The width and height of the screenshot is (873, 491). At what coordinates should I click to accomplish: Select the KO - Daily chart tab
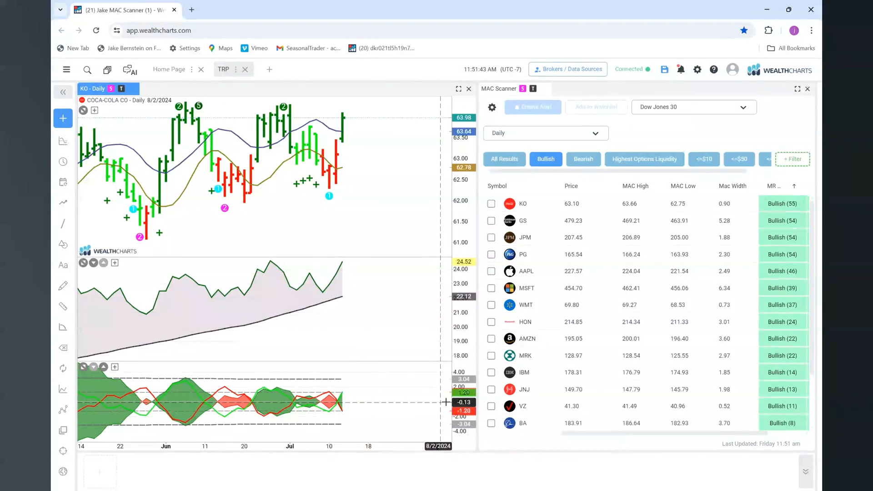108,89
